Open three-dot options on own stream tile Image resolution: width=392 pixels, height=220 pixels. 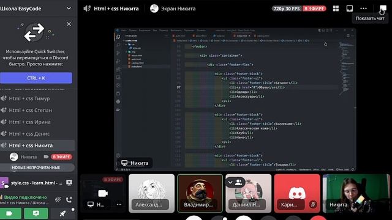click(119, 204)
